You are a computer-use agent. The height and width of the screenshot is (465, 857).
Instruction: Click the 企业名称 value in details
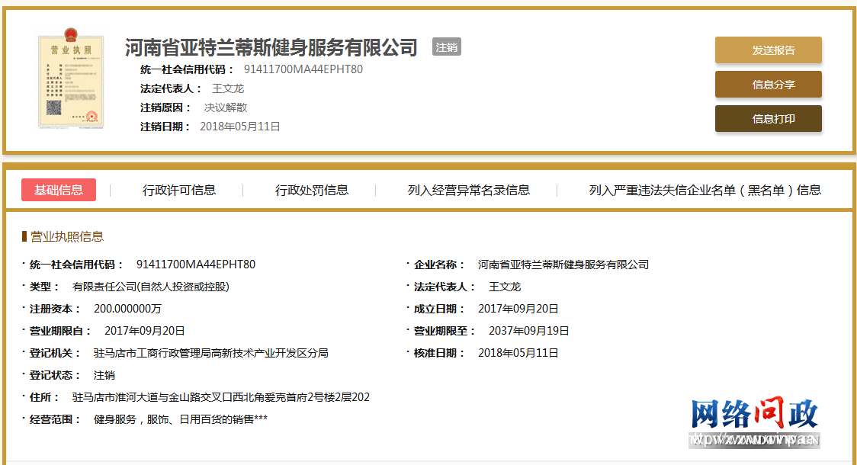pos(563,265)
